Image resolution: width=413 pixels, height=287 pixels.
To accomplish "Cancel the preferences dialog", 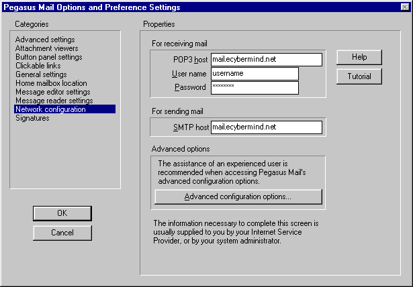I will (62, 233).
